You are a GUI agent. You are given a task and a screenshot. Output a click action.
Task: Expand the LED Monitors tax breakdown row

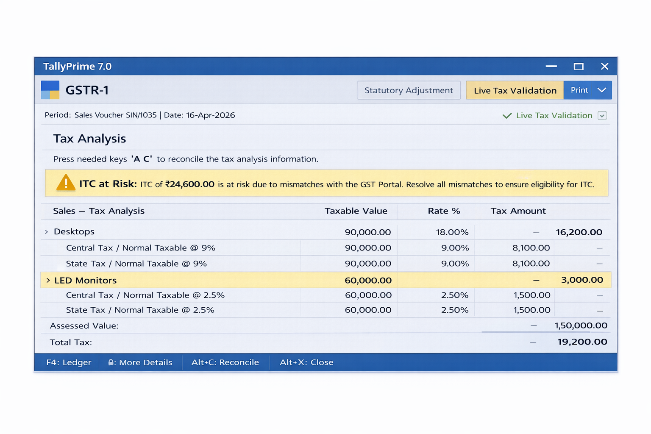point(47,280)
